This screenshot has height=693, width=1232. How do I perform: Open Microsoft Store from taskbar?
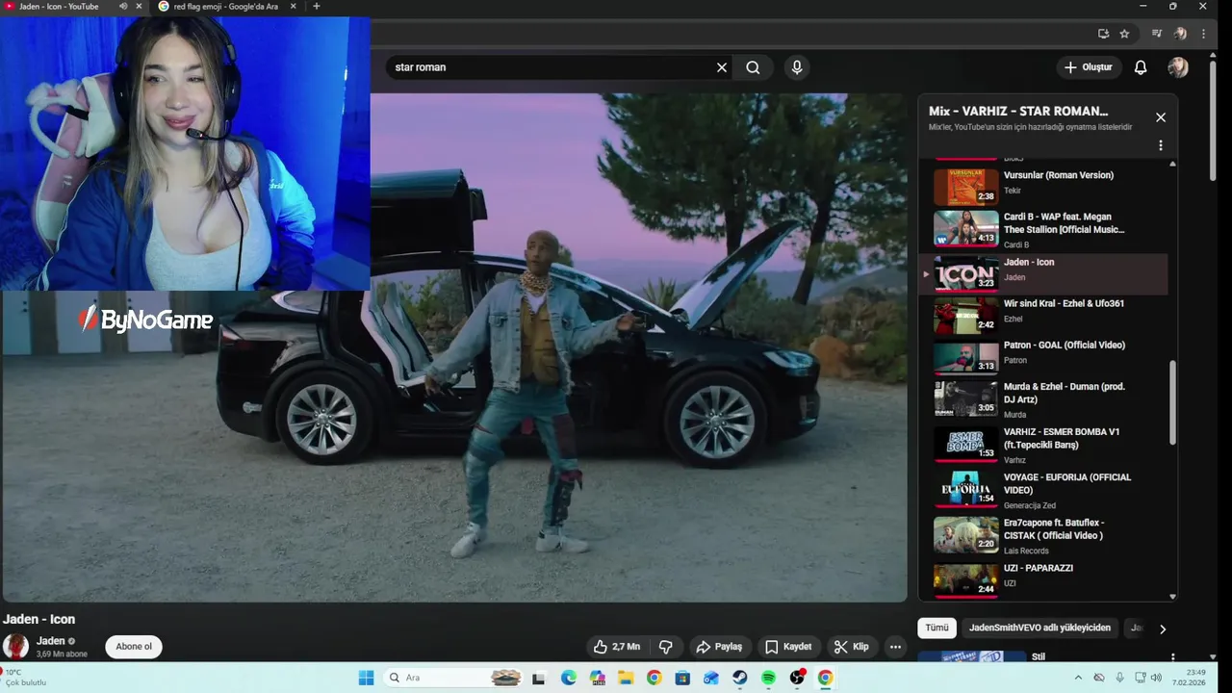(x=682, y=678)
